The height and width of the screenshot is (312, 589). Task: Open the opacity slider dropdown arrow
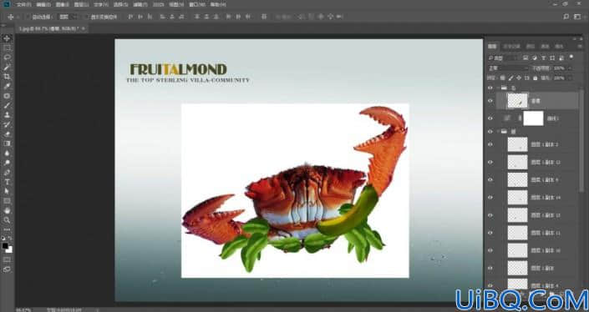[x=570, y=68]
